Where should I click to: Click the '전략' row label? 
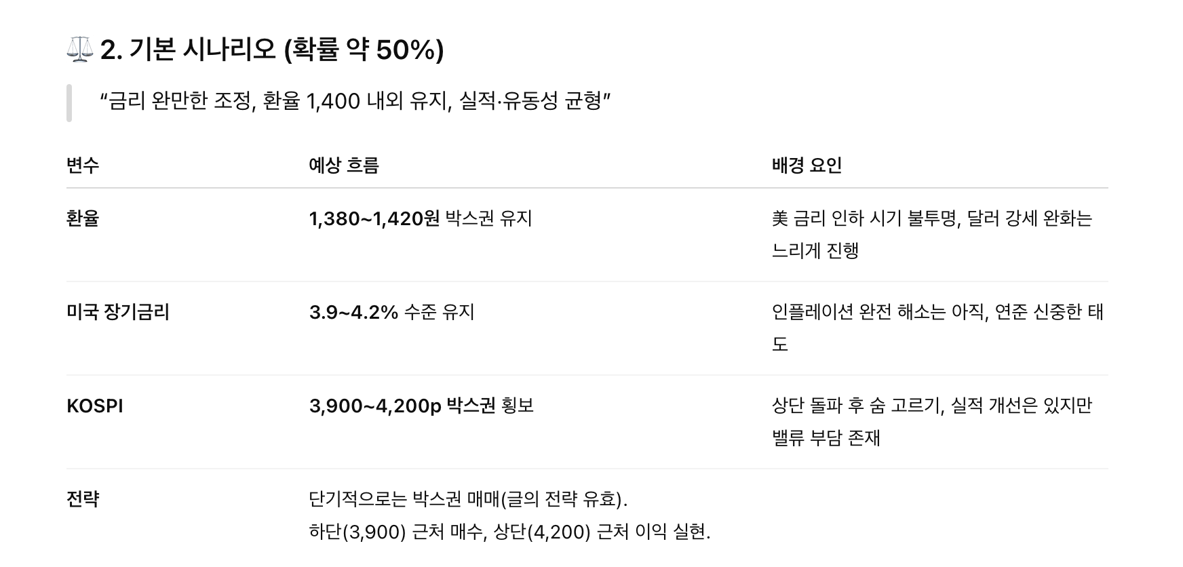(x=83, y=499)
